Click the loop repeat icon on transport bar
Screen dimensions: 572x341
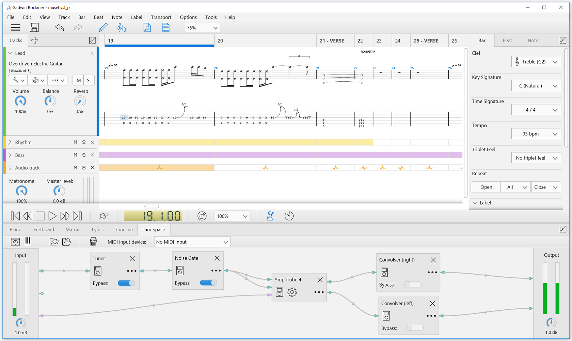(x=202, y=216)
